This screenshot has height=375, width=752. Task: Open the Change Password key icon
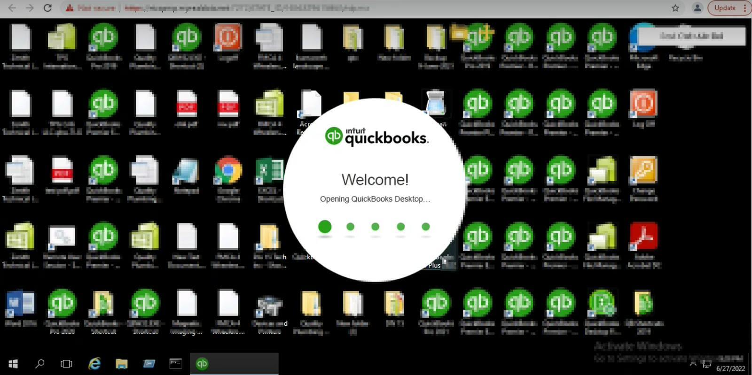pos(643,170)
